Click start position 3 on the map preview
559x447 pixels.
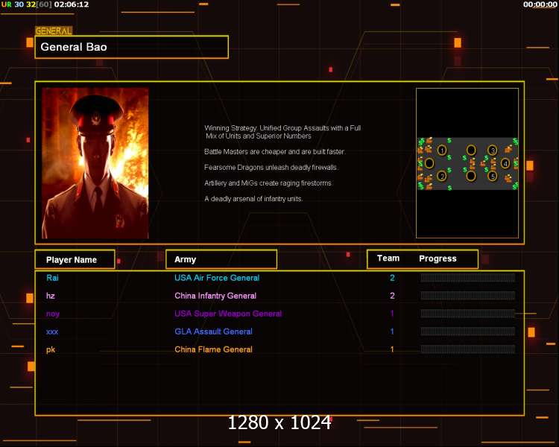pos(493,150)
